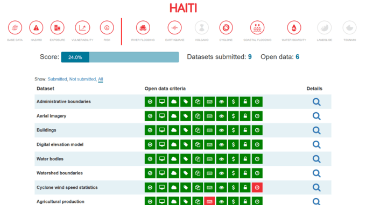Click Administrative boundaries dataset name
Screen dimensions: 366x205
tap(64, 101)
